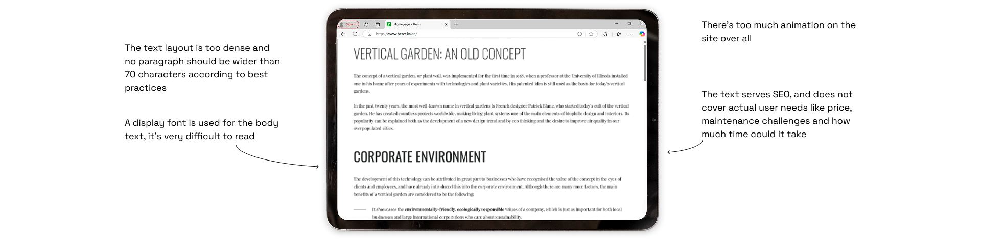Image resolution: width=982 pixels, height=240 pixels.
Task: Open the tab actions menu icon
Action: (378, 24)
